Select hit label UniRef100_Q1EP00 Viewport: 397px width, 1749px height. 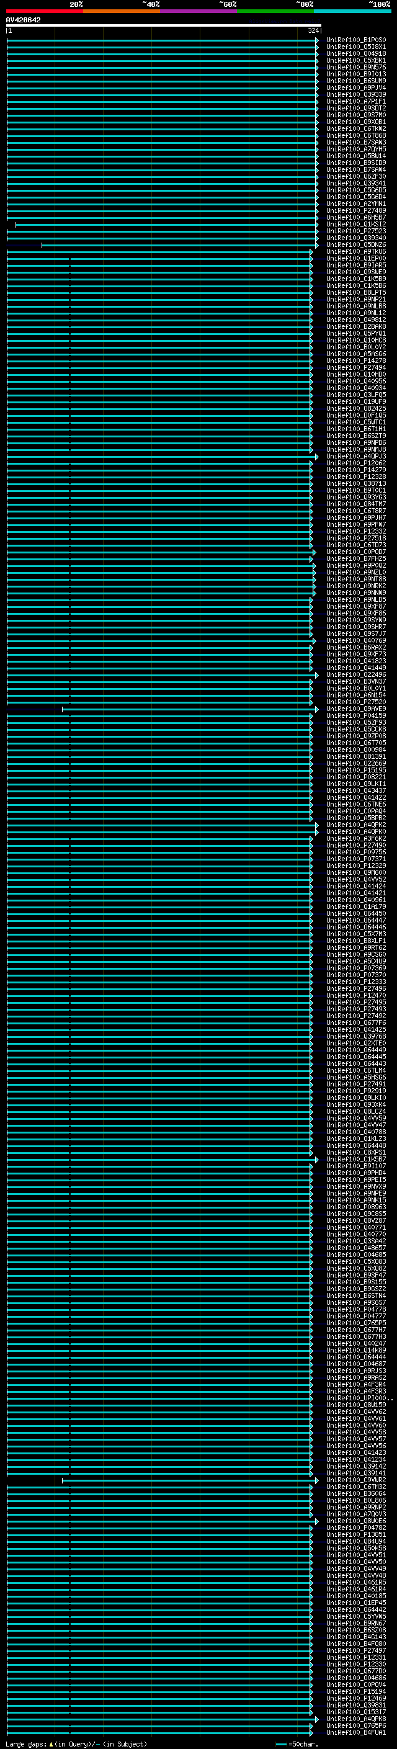(355, 258)
